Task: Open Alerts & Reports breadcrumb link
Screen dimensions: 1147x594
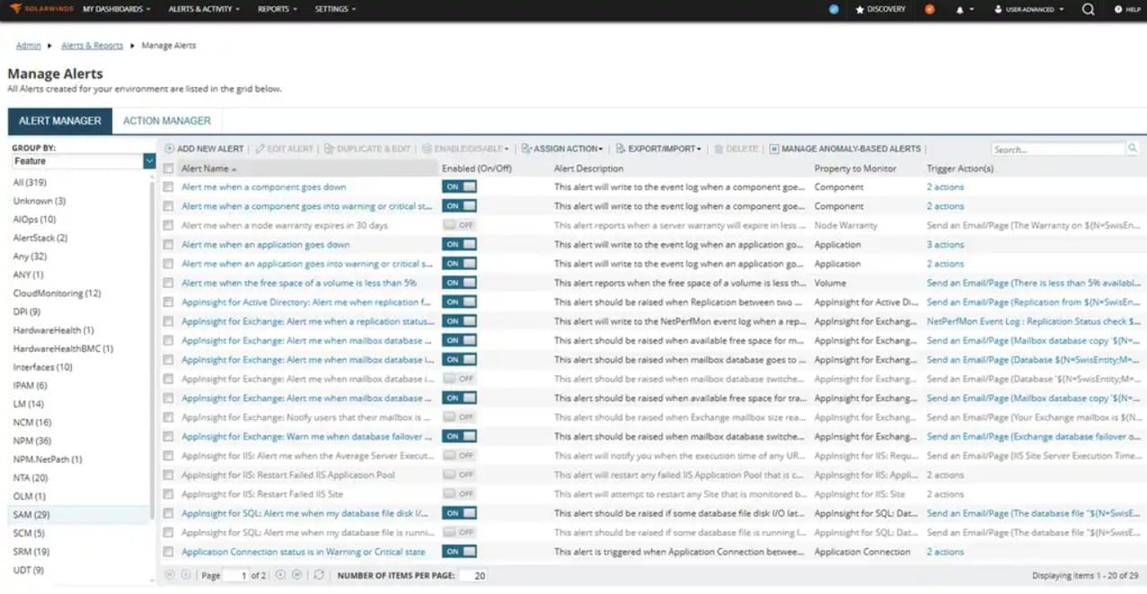Action: coord(93,45)
